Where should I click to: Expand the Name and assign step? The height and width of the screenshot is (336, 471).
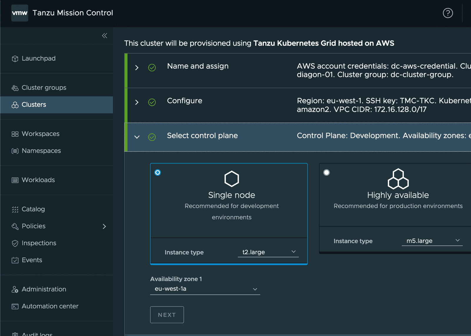[137, 68]
